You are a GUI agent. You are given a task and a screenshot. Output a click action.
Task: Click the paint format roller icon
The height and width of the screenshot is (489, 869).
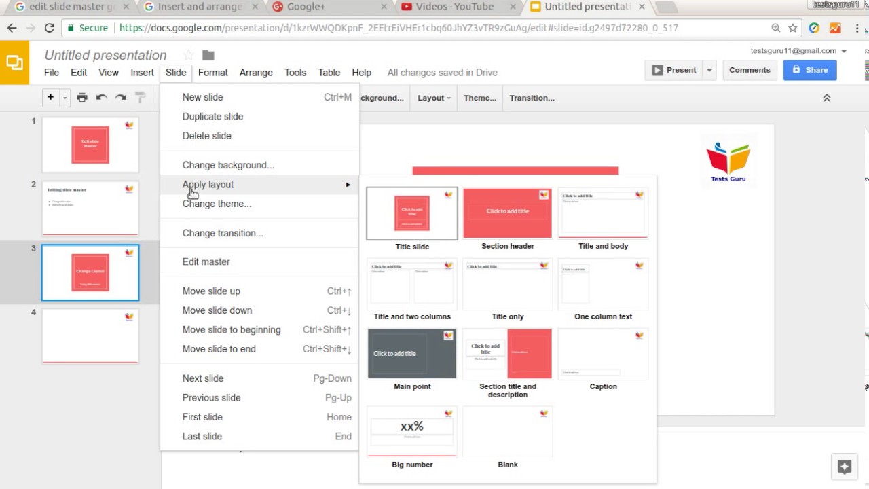(141, 98)
